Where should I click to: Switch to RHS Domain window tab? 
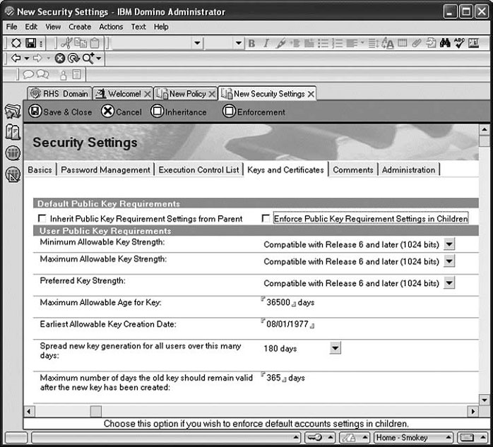point(60,94)
